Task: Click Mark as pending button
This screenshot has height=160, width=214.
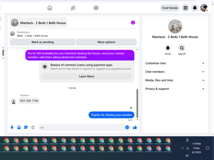Action: (42, 42)
